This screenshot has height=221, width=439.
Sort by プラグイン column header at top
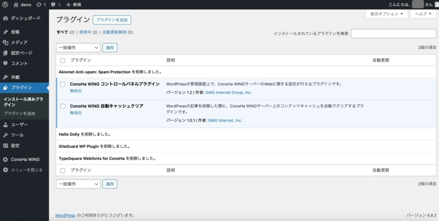81,60
